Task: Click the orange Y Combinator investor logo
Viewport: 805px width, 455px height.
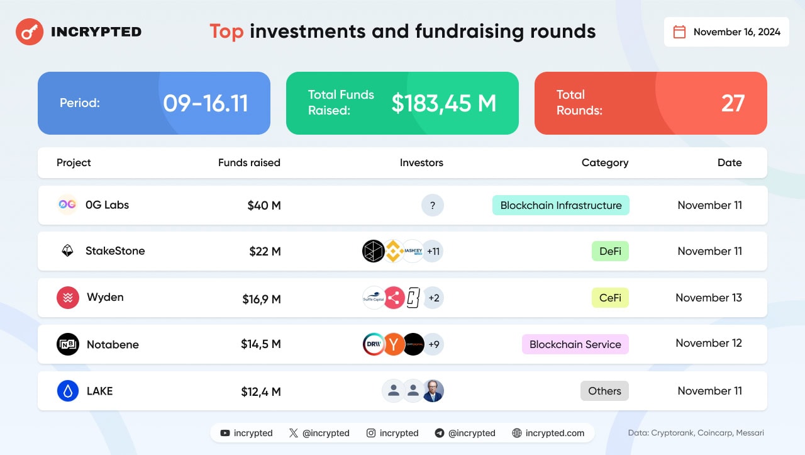Action: [x=394, y=344]
